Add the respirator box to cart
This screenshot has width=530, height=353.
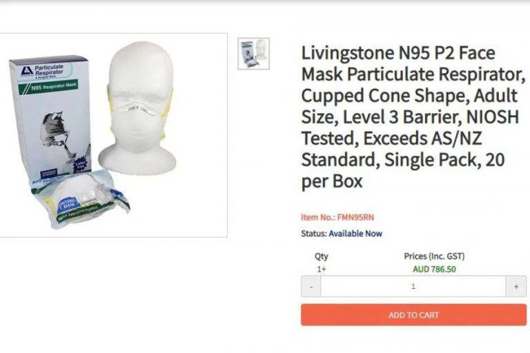pos(414,315)
